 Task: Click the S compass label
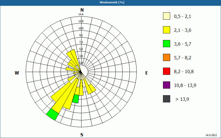(82, 135)
